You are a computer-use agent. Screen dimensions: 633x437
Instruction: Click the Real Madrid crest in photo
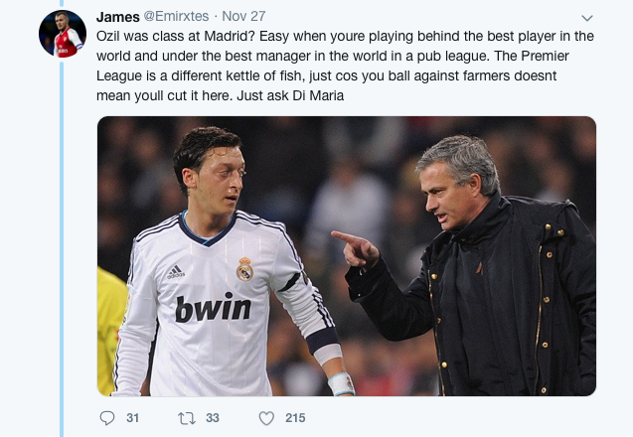click(x=244, y=269)
